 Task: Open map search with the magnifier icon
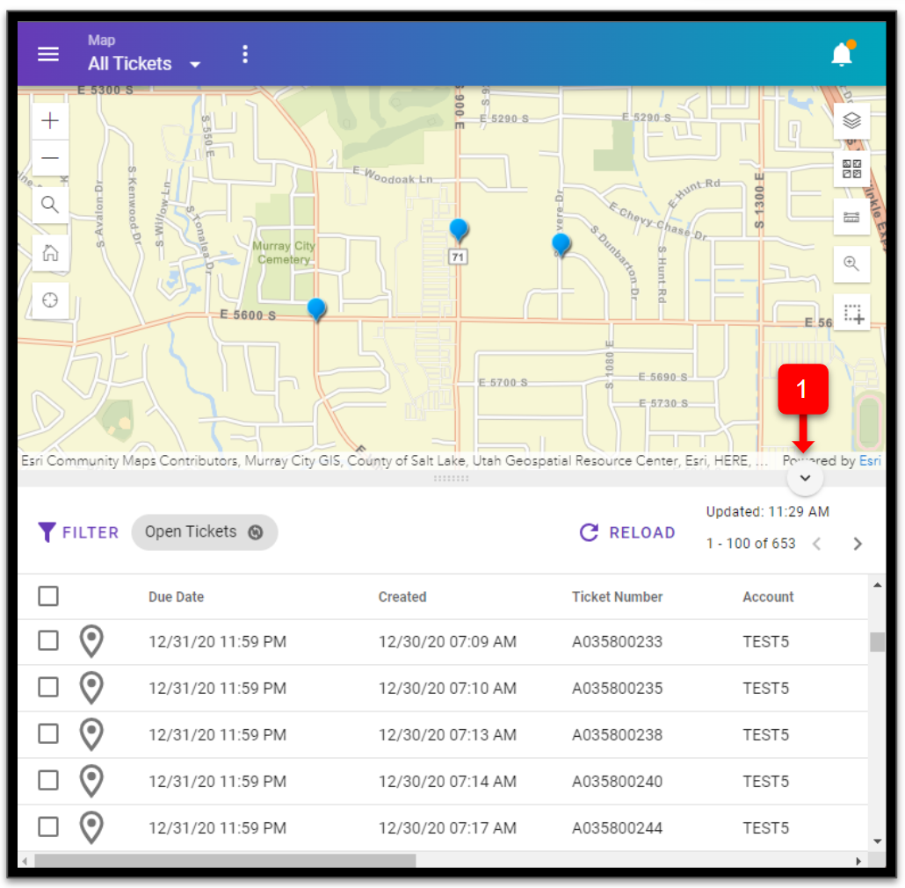pyautogui.click(x=50, y=204)
